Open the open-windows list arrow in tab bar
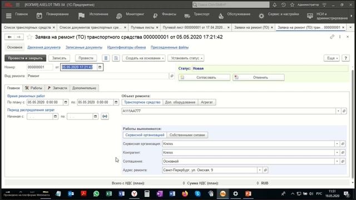The height and width of the screenshot is (200, 356). click(350, 27)
